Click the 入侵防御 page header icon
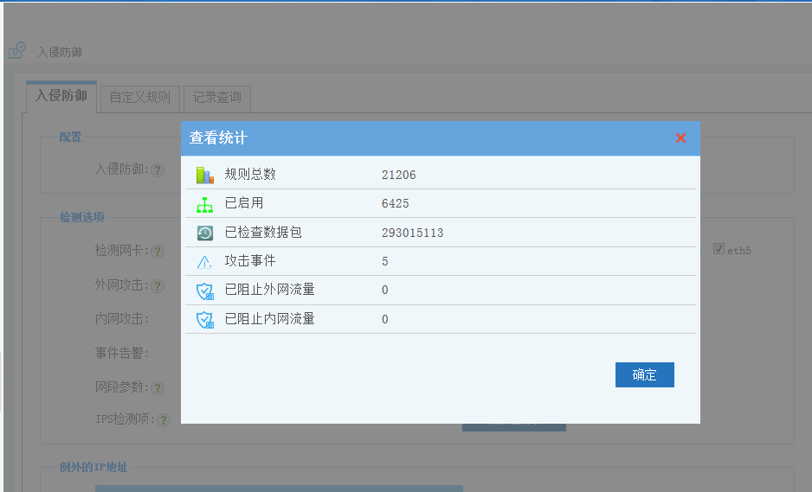The width and height of the screenshot is (812, 492). [17, 52]
